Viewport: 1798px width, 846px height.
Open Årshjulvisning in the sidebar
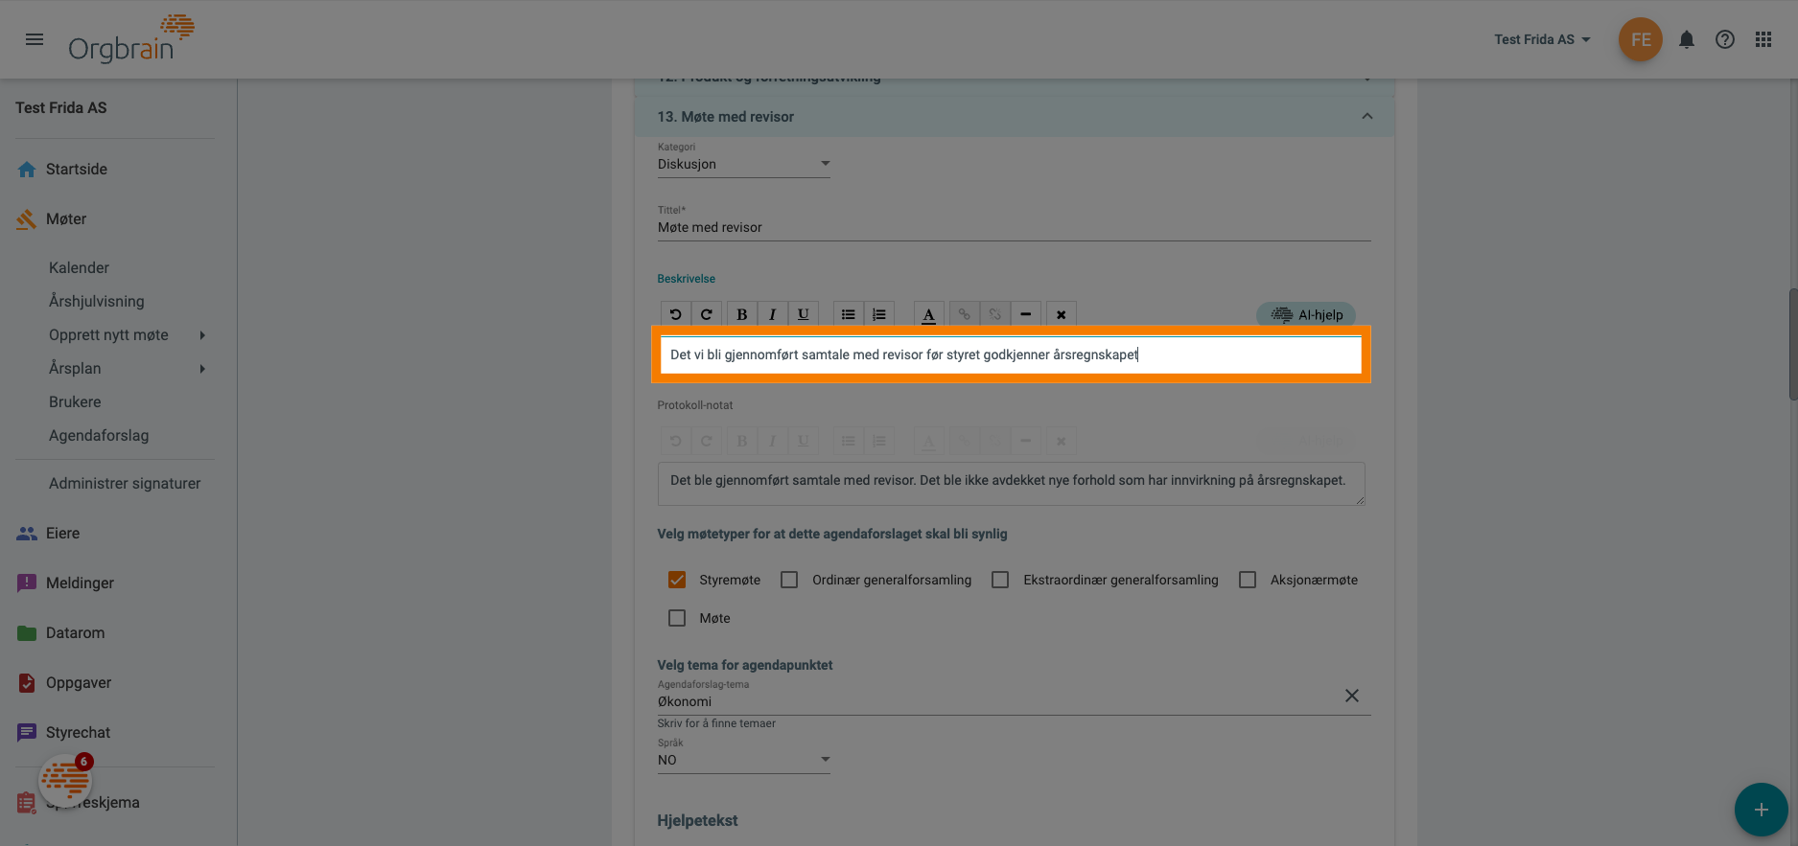pos(97,302)
